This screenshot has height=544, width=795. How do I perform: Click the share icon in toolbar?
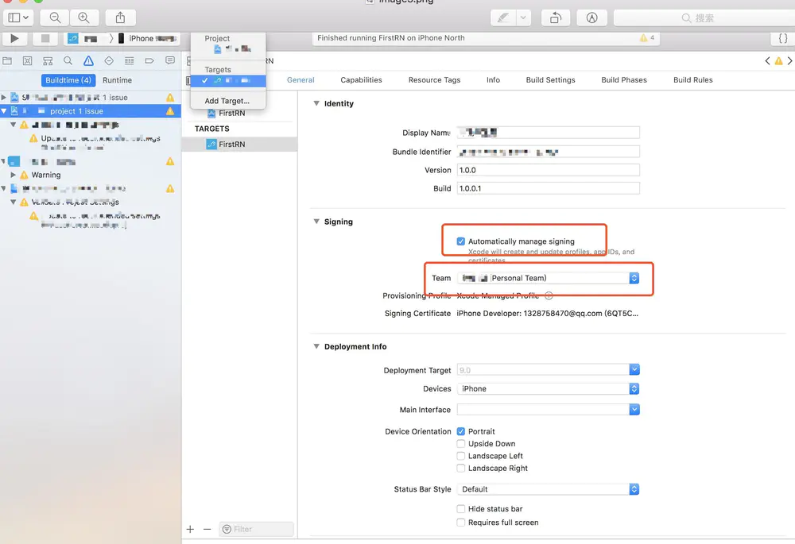(x=120, y=17)
